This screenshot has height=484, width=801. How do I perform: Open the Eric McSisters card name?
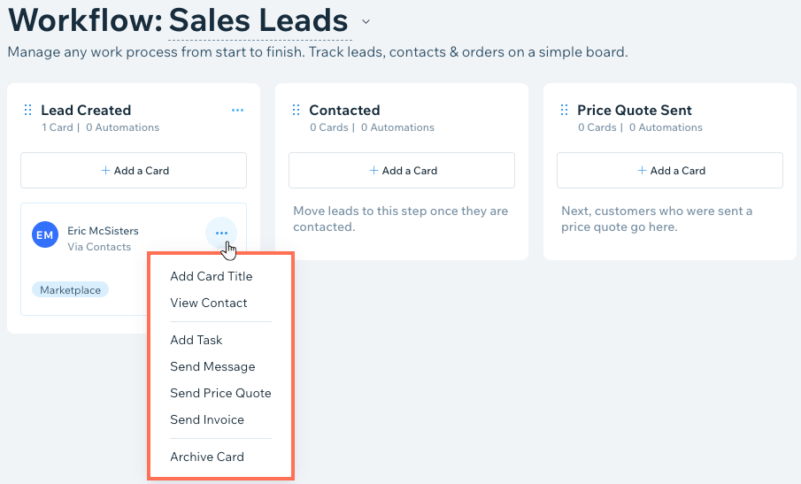point(104,231)
